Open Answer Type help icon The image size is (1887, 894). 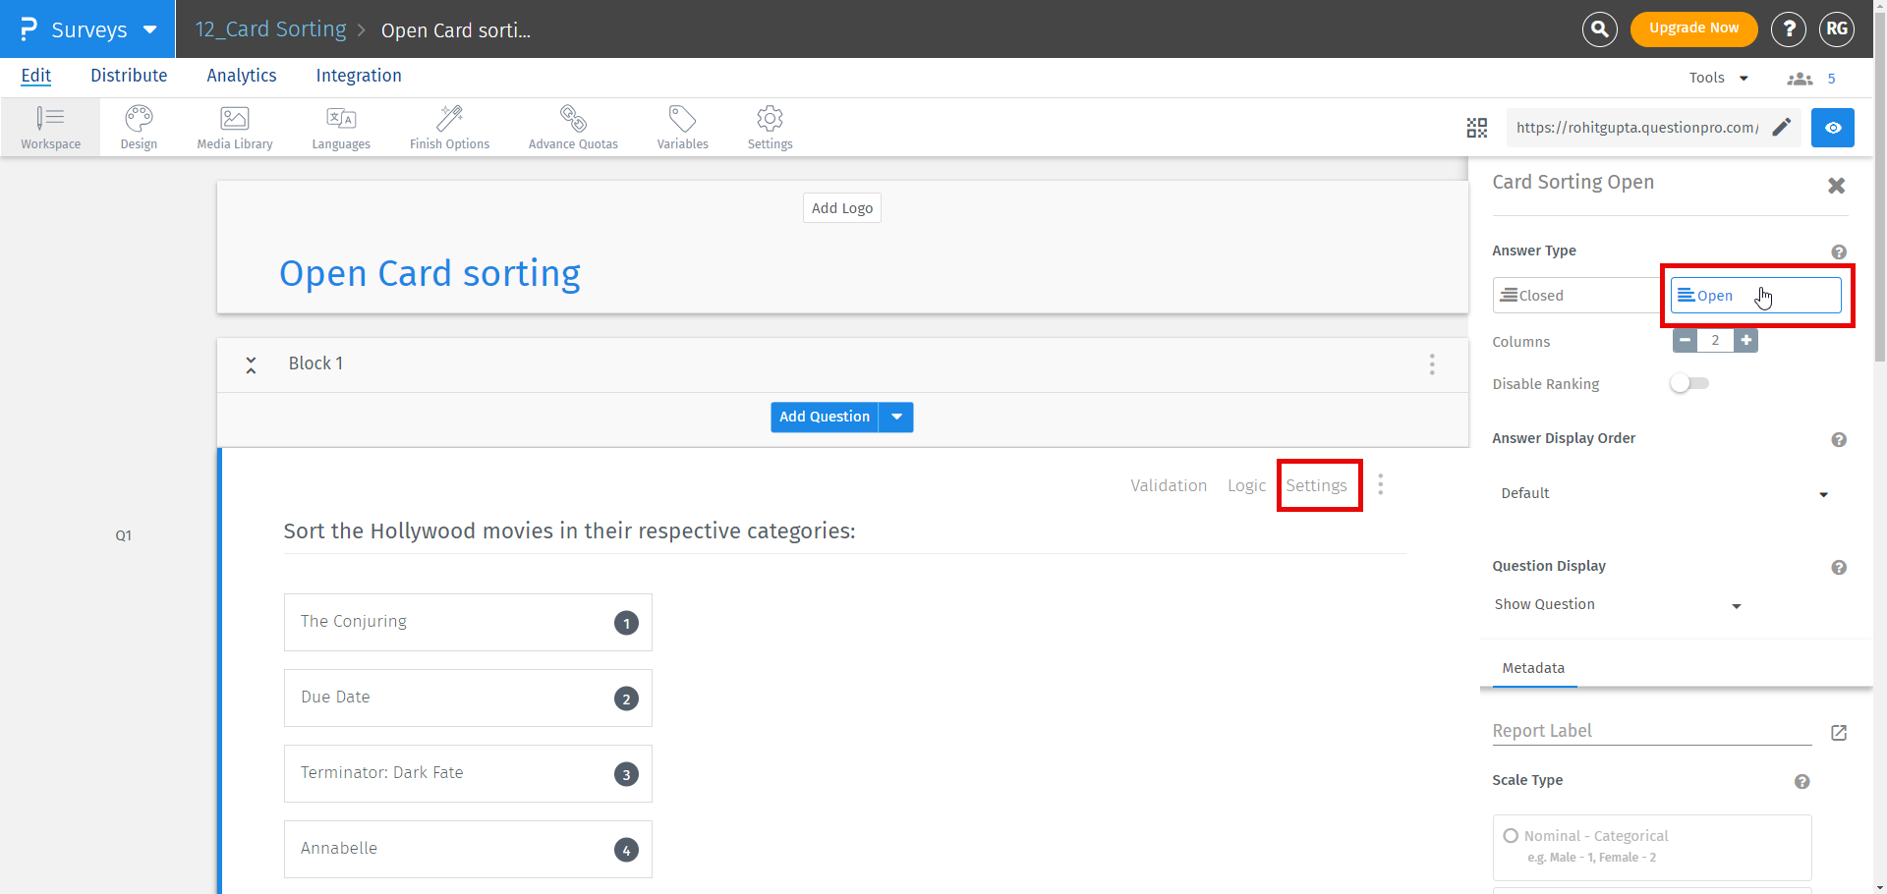point(1839,251)
